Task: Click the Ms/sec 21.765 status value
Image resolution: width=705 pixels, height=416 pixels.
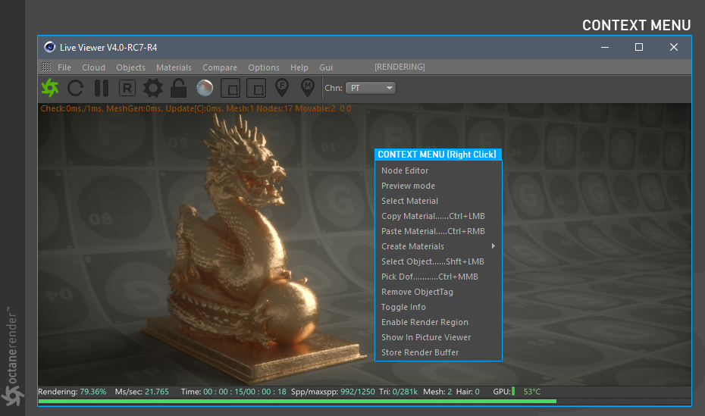Action: point(142,392)
